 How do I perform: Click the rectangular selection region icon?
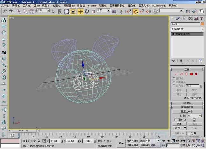pyautogui.click(x=66, y=11)
